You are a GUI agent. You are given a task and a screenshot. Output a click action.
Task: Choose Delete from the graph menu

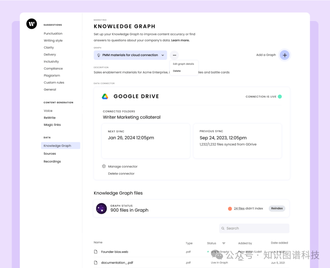click(x=177, y=71)
